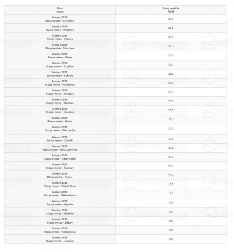234x252 pixels.
Task: Click the Wola Żyrowska station cell
Action: 60,148
